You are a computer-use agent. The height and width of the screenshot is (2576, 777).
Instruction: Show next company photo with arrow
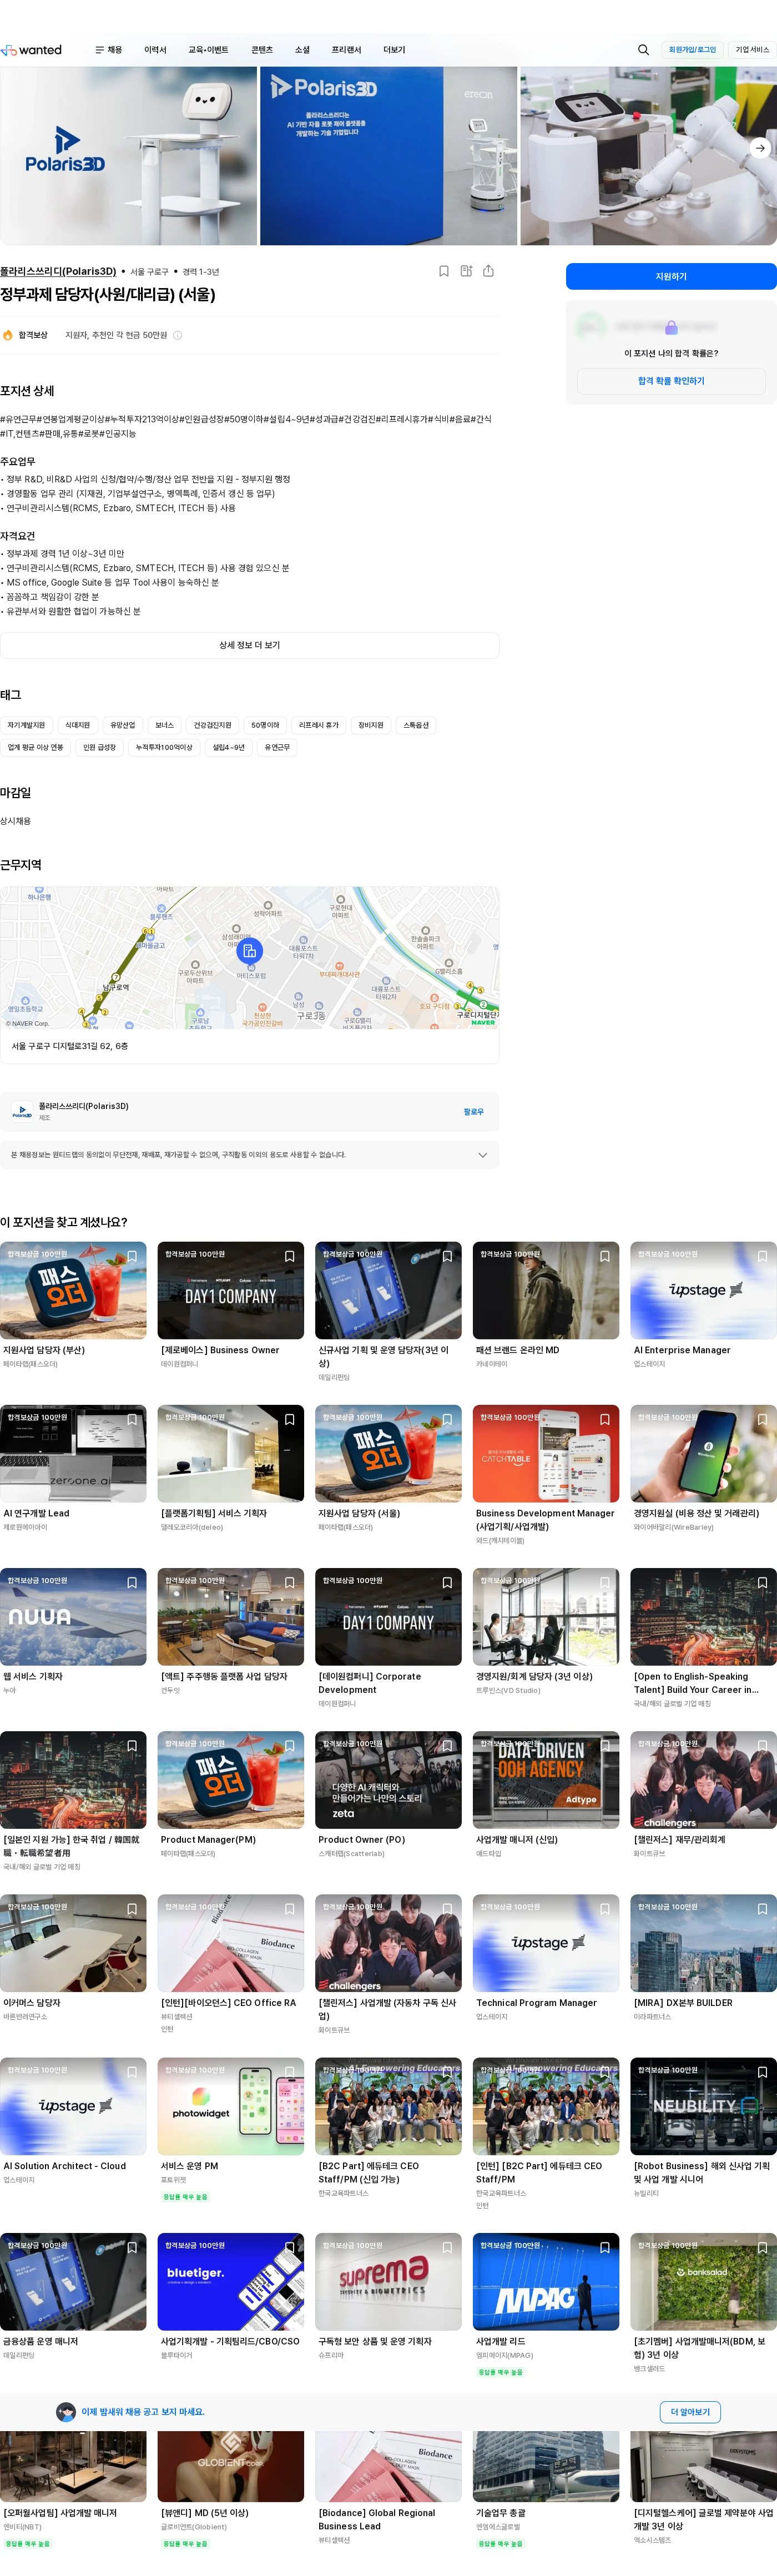(x=760, y=148)
